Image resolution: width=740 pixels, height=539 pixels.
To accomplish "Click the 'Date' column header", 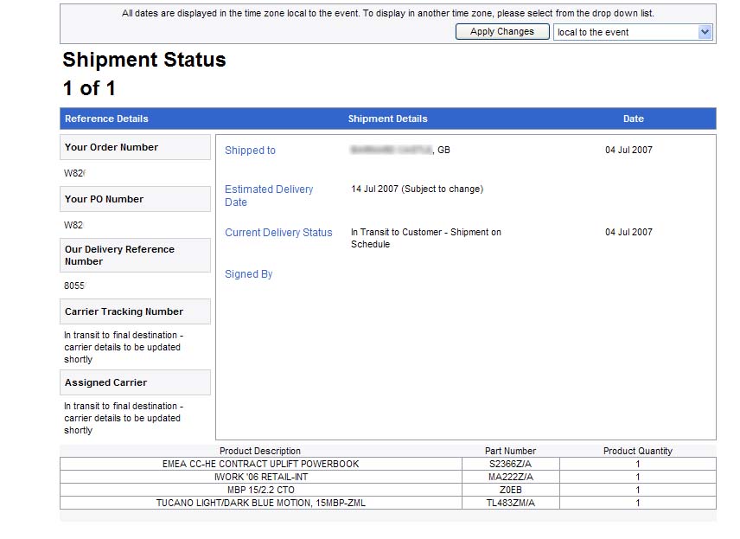I will click(634, 119).
